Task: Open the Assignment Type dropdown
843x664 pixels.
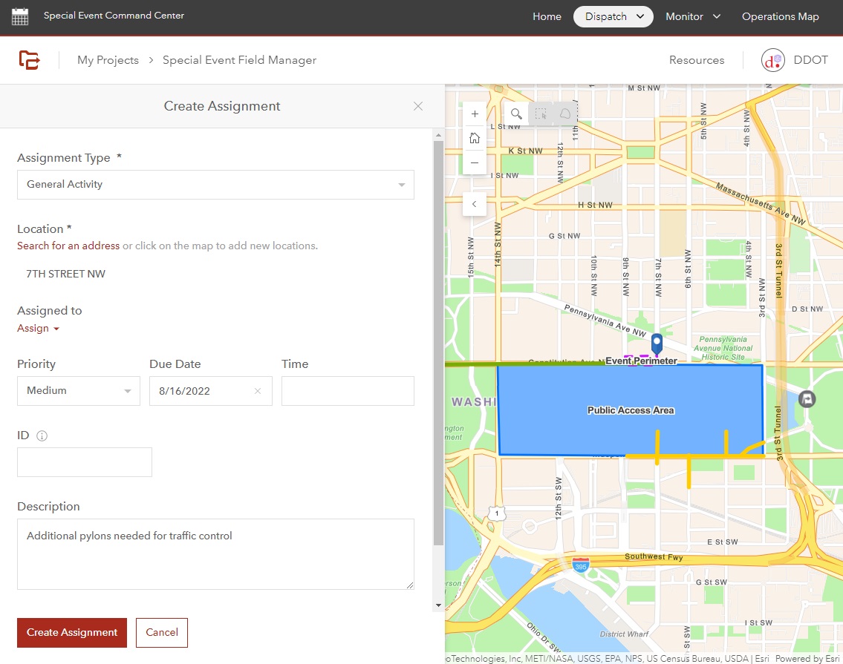Action: point(401,185)
